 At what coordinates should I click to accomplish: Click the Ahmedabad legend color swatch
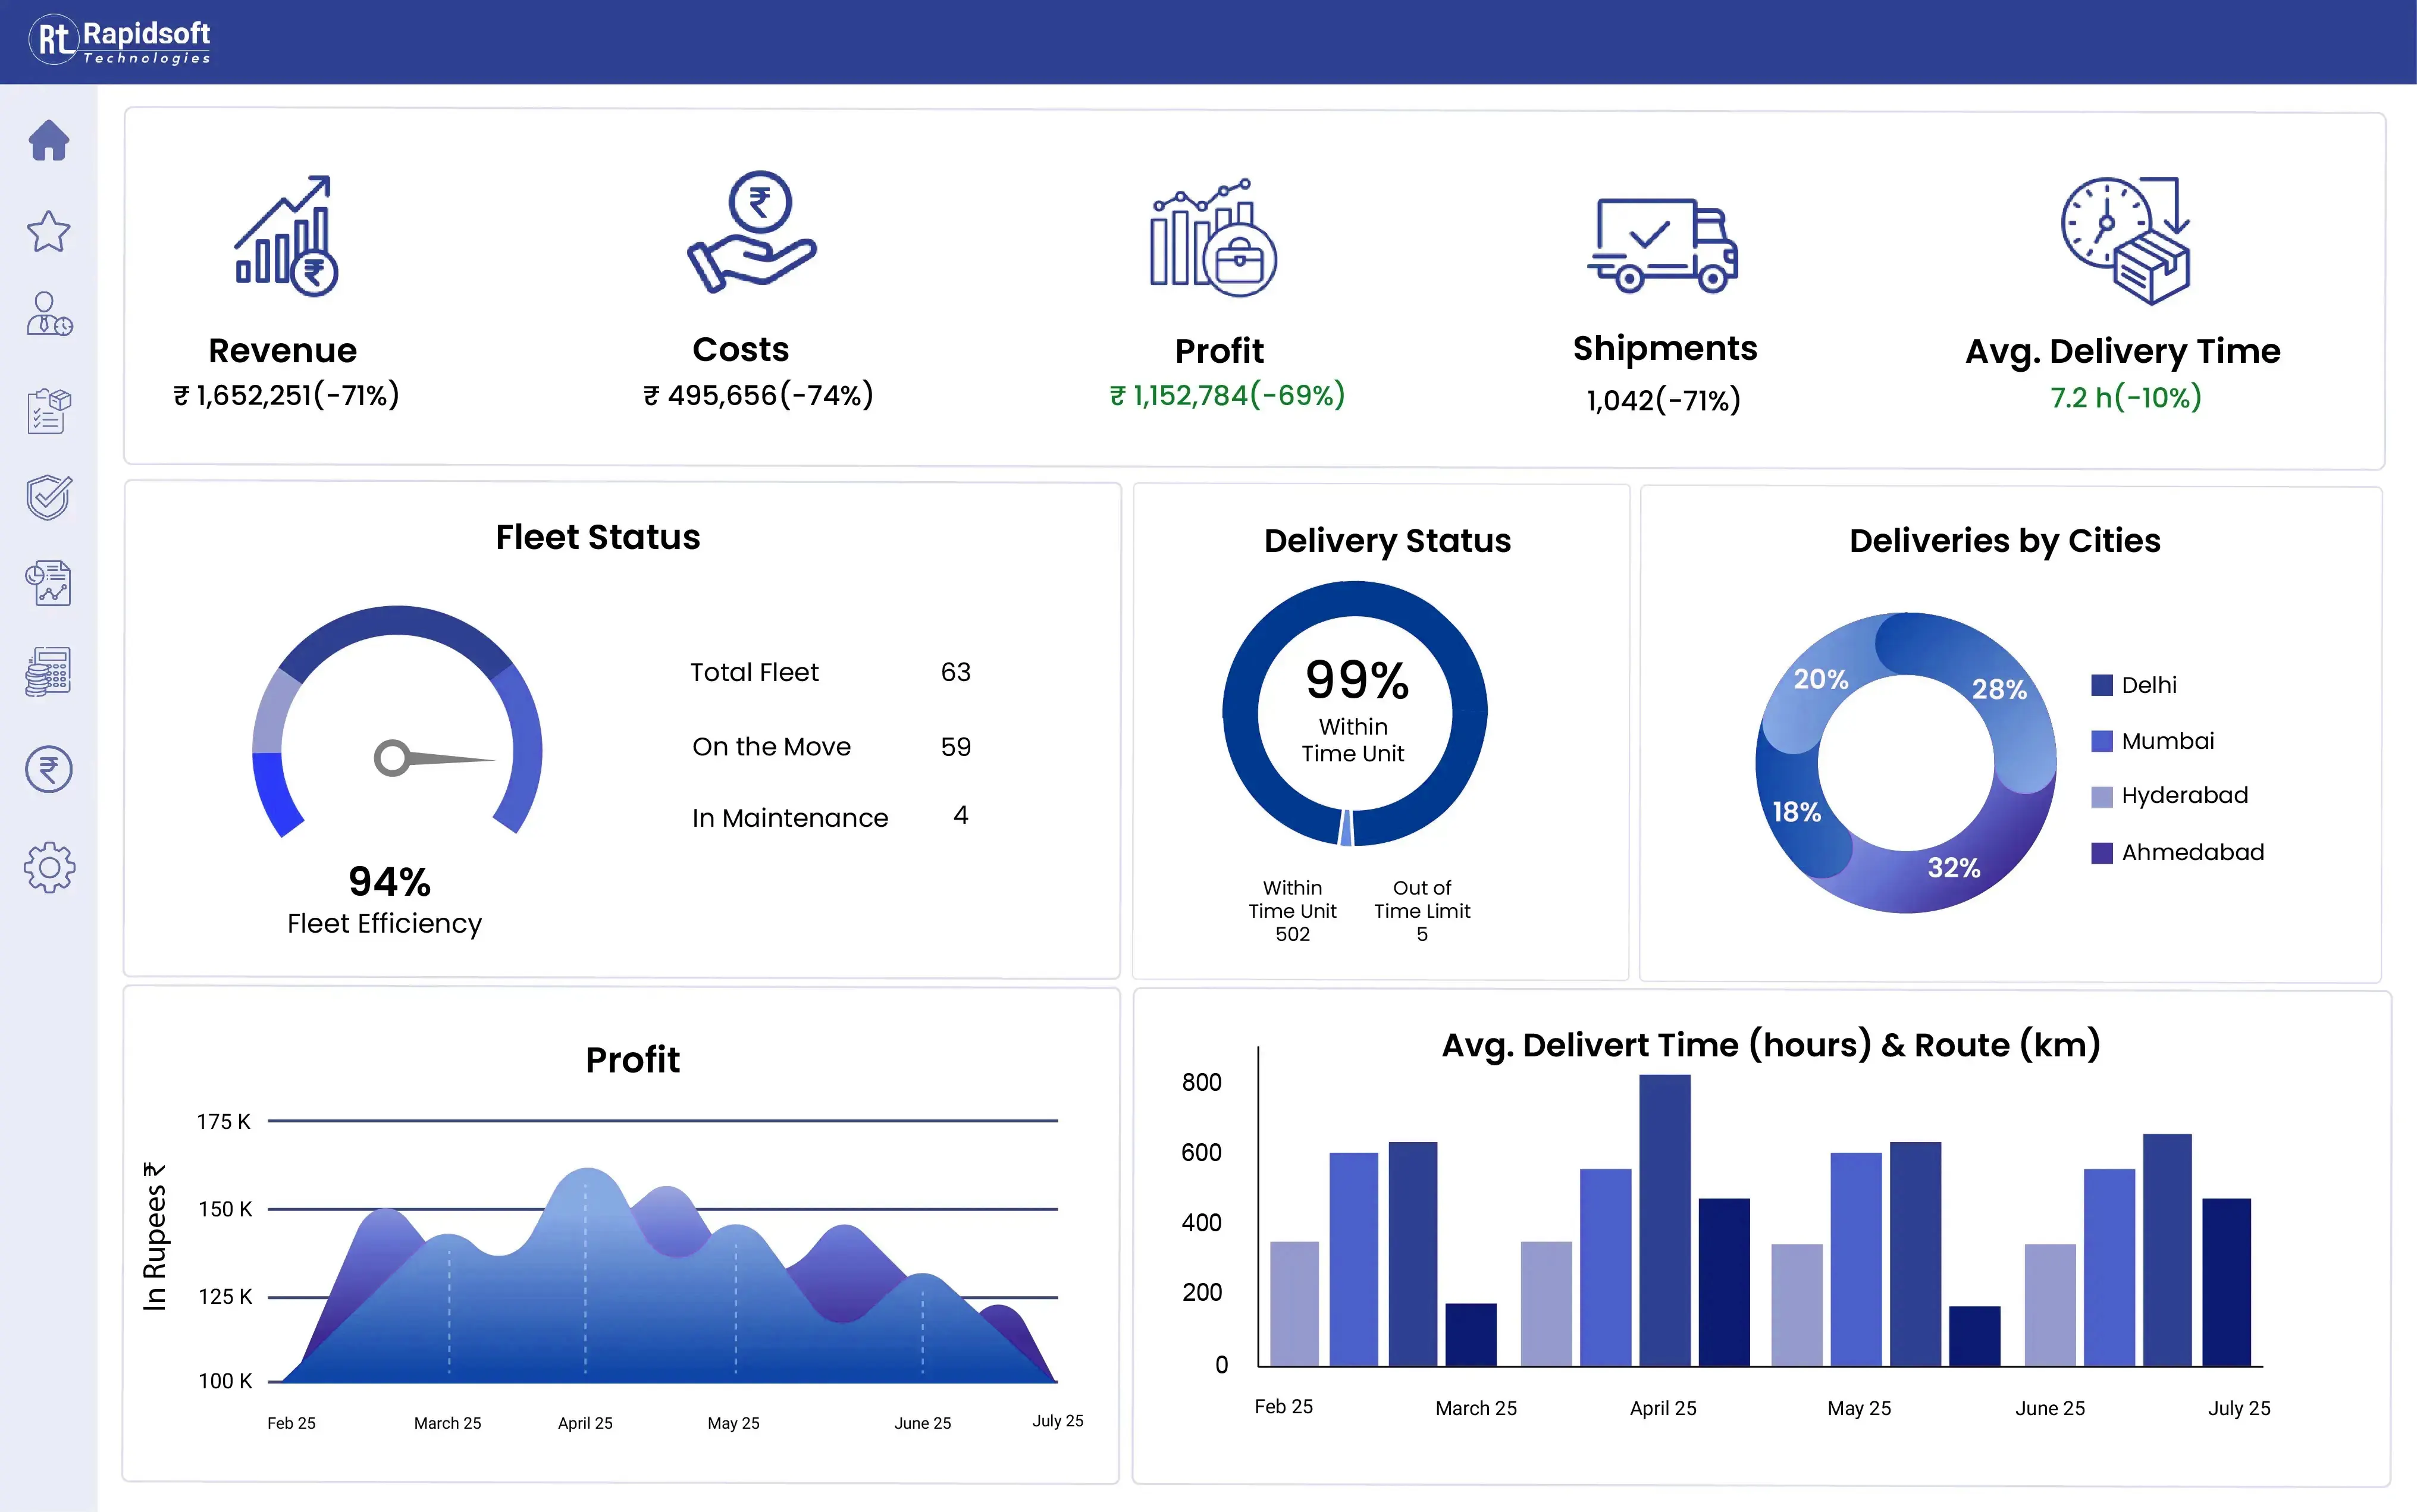click(2102, 853)
